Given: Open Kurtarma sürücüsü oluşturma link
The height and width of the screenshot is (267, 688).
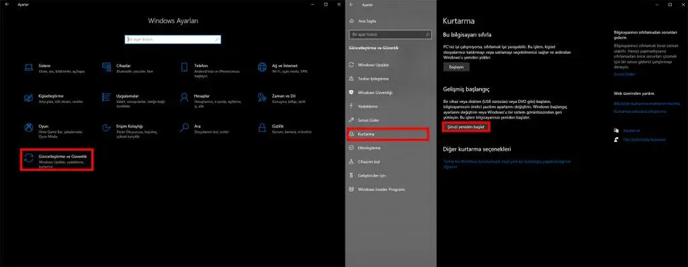Looking at the screenshot, I should coord(640,112).
